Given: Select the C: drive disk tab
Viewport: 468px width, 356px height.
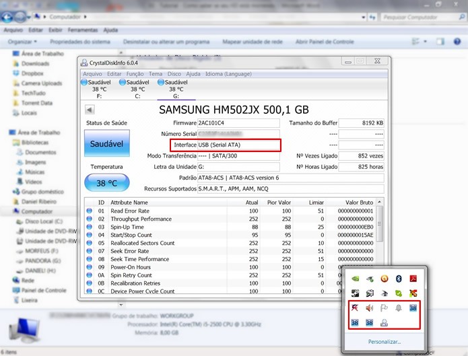Looking at the screenshot, I should pos(137,89).
